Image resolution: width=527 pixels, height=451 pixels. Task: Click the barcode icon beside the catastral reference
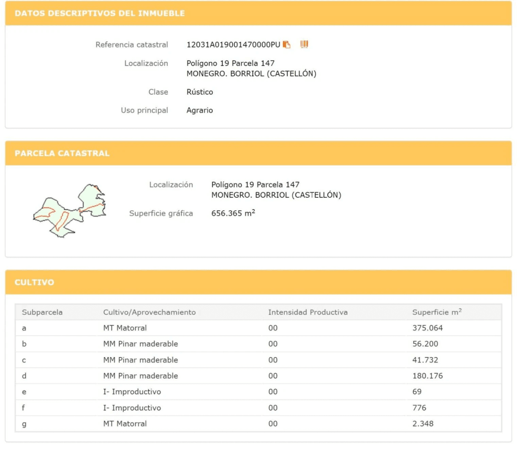point(304,44)
